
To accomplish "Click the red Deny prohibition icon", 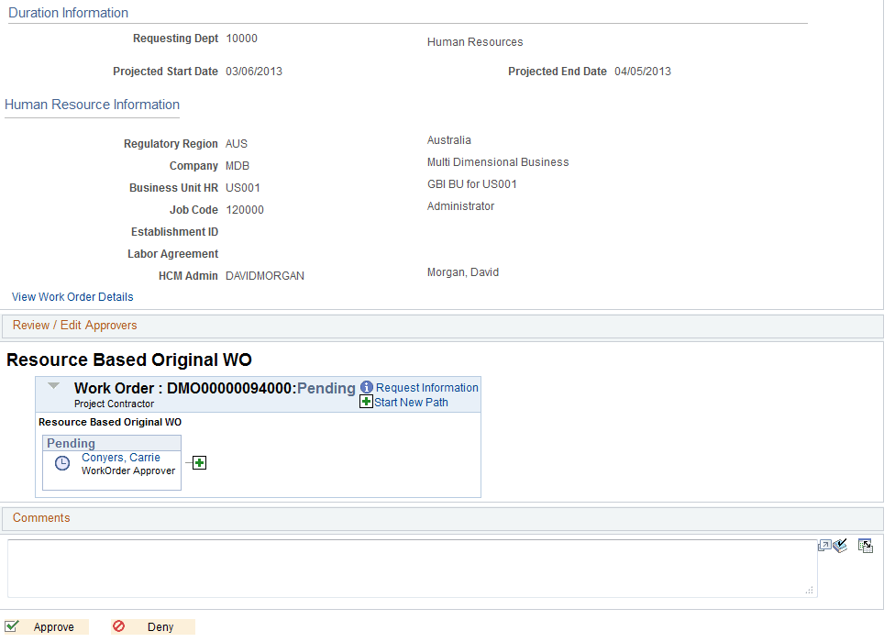I will [118, 626].
